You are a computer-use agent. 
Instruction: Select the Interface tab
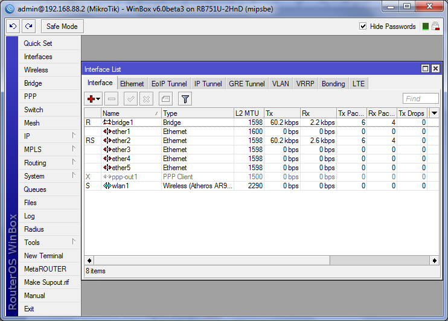pos(100,83)
